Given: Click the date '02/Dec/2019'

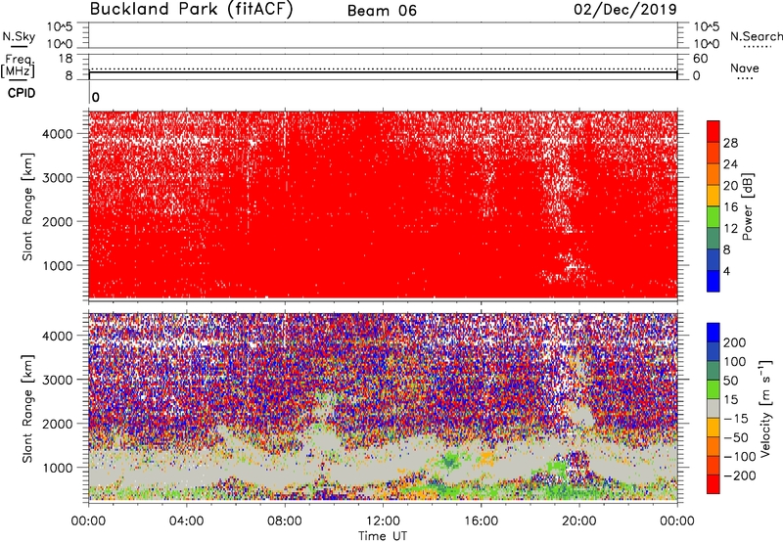Looking at the screenshot, I should click(625, 9).
